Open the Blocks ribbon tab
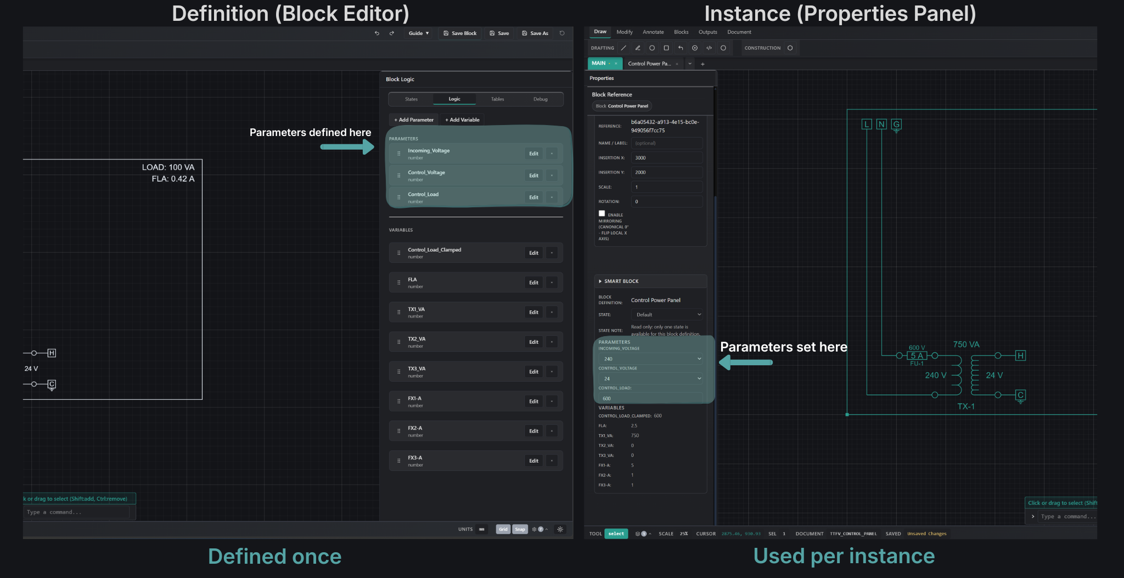 (x=681, y=32)
